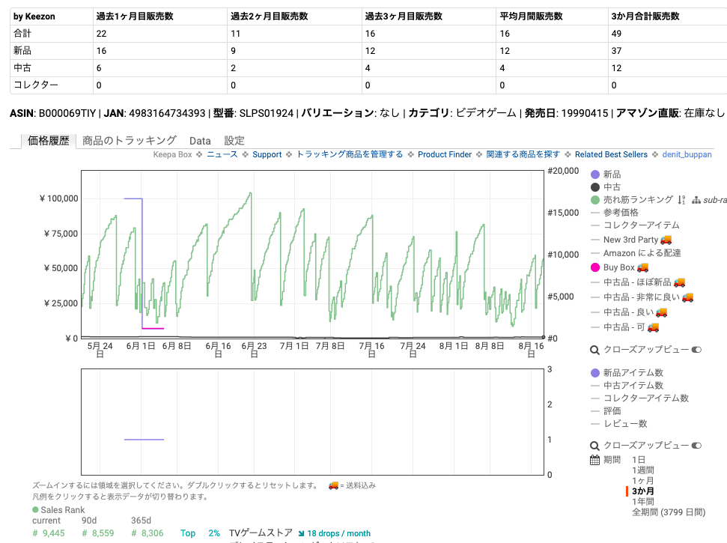Click the sales rank sort order icon
This screenshot has width=727, height=543.
coord(681,200)
